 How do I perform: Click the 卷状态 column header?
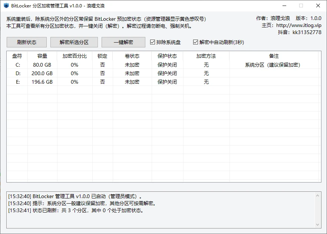pyautogui.click(x=132, y=56)
